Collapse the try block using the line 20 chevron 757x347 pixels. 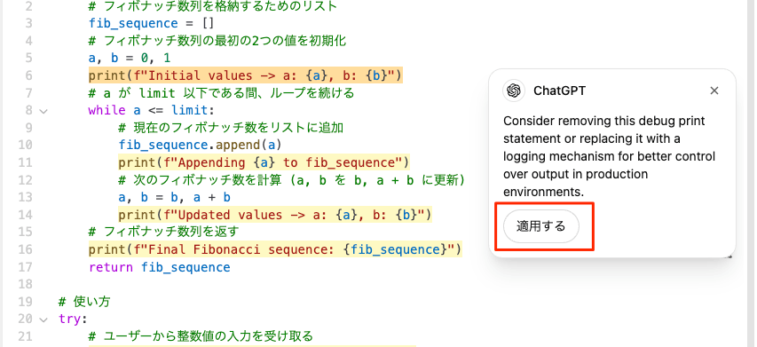click(43, 319)
